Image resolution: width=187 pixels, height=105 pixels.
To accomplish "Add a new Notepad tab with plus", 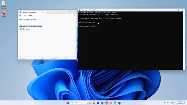I will pos(48,12).
